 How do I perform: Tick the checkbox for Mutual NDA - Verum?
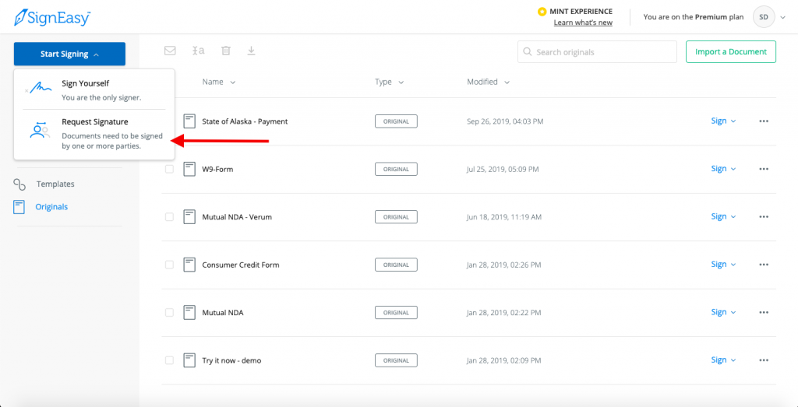[x=169, y=217]
